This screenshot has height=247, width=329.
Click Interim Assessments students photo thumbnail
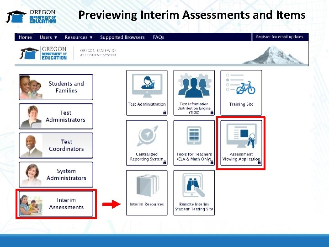(x=31, y=205)
